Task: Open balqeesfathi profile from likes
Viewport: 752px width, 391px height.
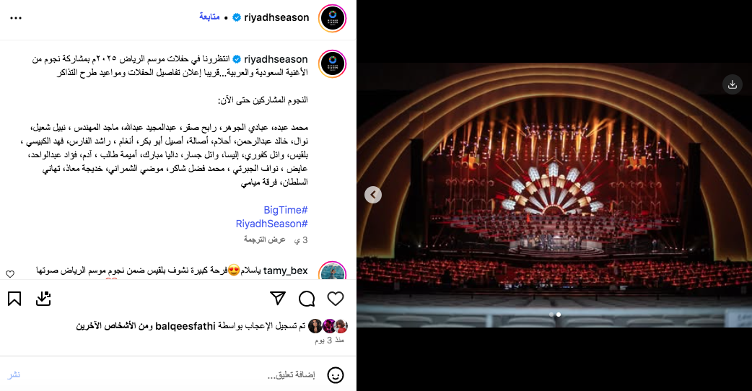Action: 185,326
